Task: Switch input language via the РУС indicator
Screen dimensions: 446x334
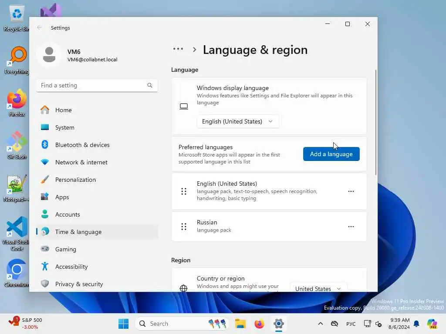Action: [351, 324]
